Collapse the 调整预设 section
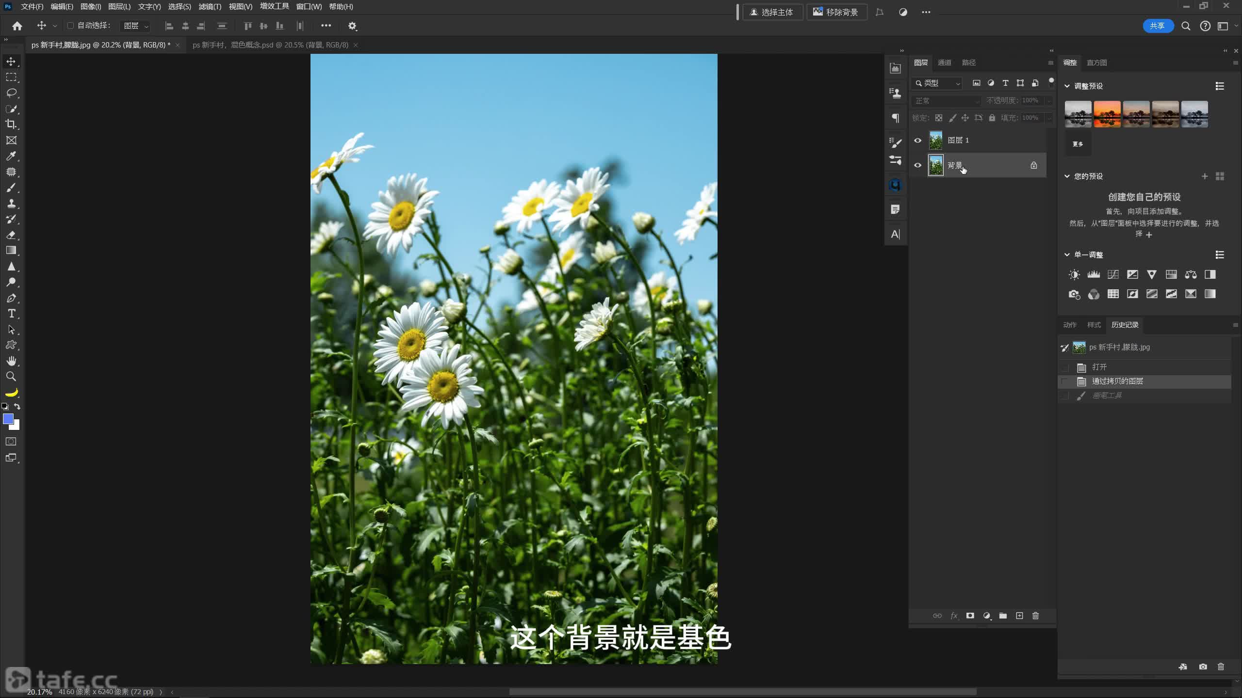Image resolution: width=1242 pixels, height=698 pixels. point(1067,86)
